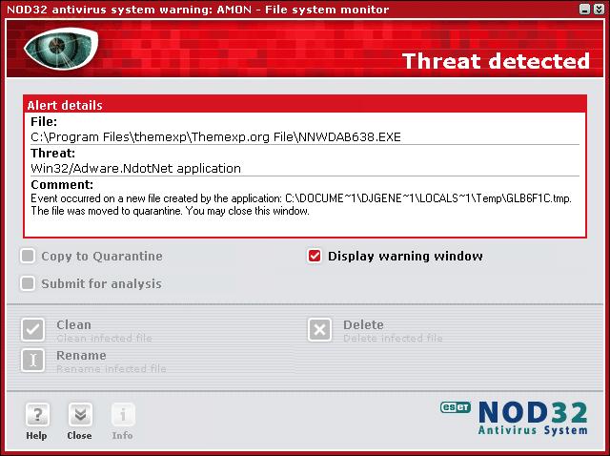Click the File: label
610x456 pixels.
tap(44, 122)
